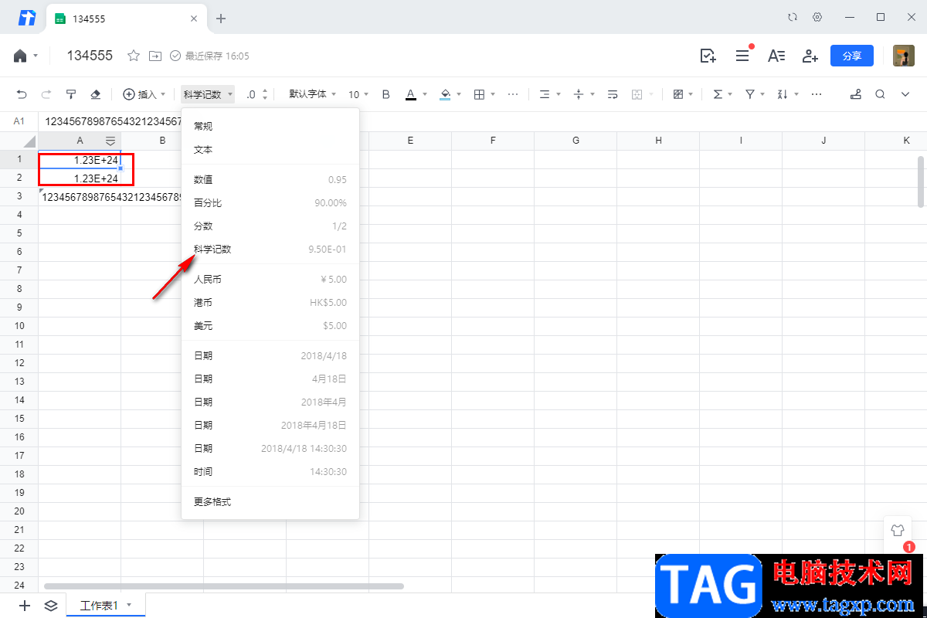
Task: Open 更多格式 more formats
Action: coord(270,501)
